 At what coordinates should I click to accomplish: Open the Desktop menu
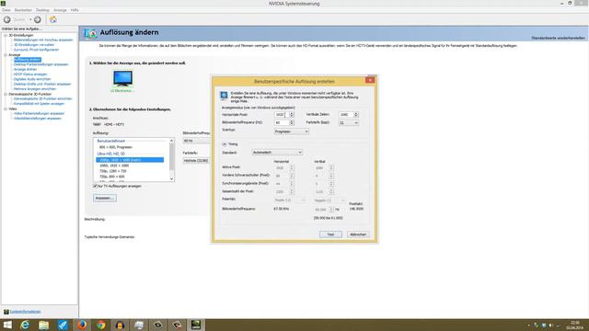click(42, 10)
